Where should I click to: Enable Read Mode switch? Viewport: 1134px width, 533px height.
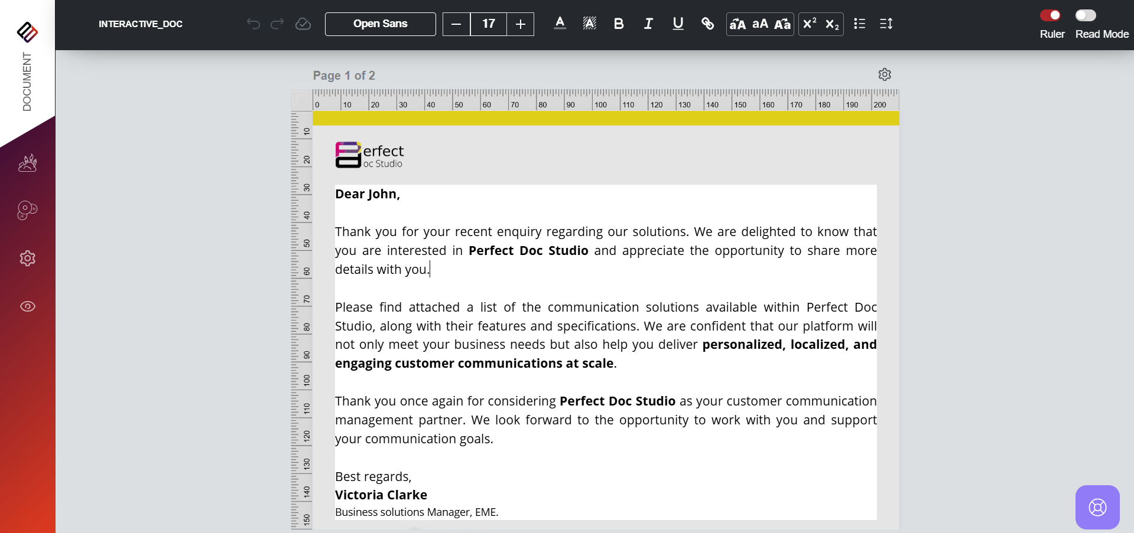(1086, 15)
